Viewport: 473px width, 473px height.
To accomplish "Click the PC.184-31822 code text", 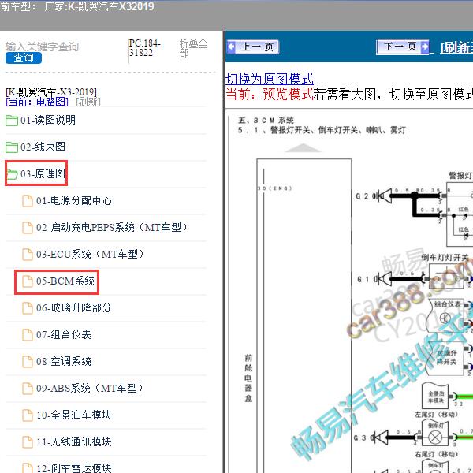I will [x=144, y=47].
